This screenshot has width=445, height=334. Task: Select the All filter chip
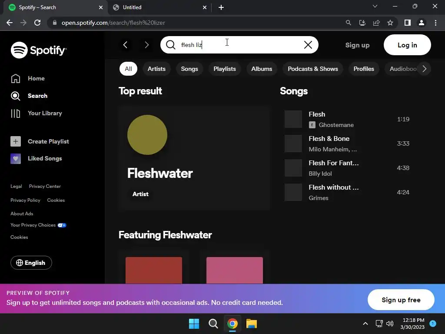coord(128,69)
